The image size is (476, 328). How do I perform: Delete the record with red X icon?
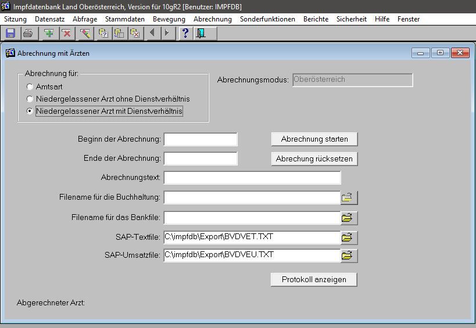[66, 33]
